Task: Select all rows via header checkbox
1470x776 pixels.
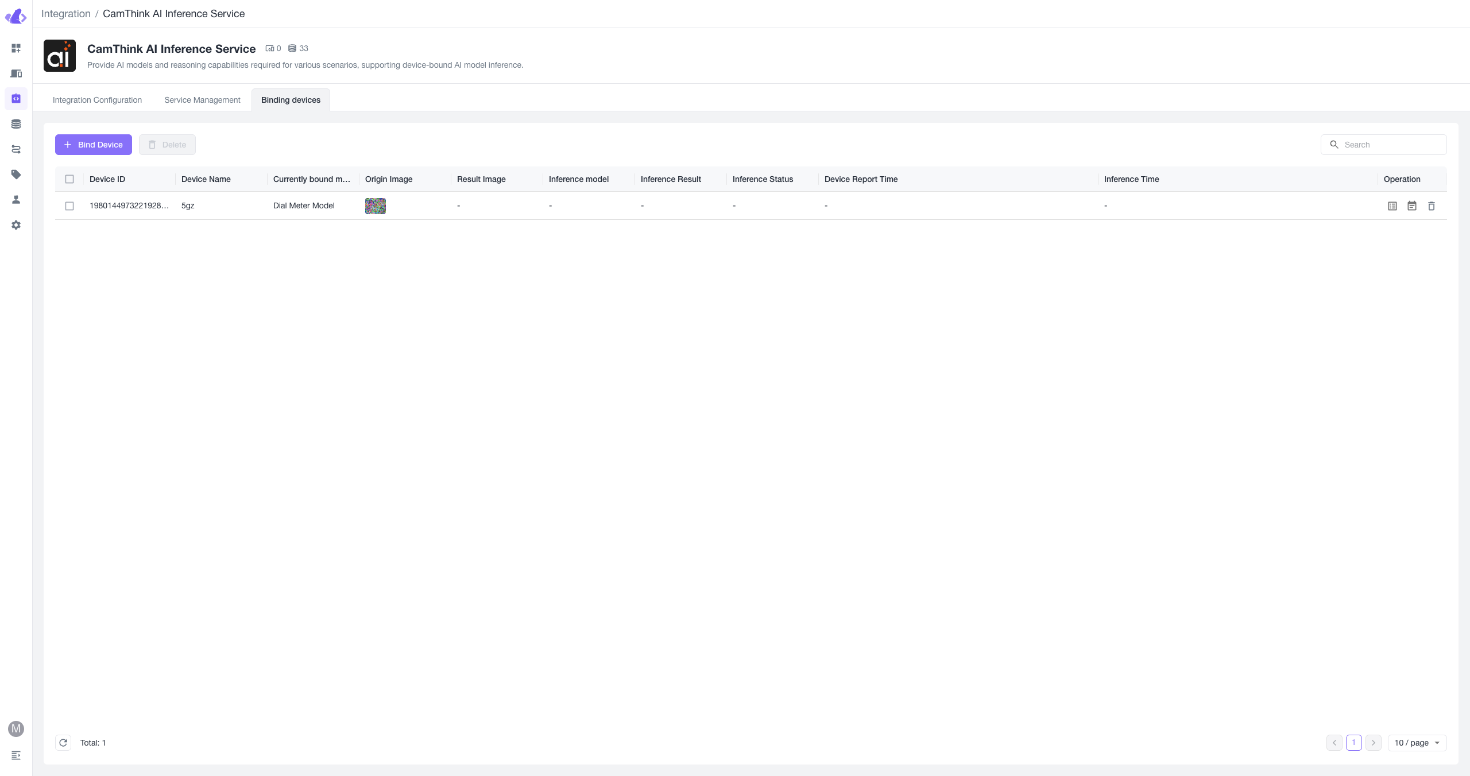Action: click(69, 179)
